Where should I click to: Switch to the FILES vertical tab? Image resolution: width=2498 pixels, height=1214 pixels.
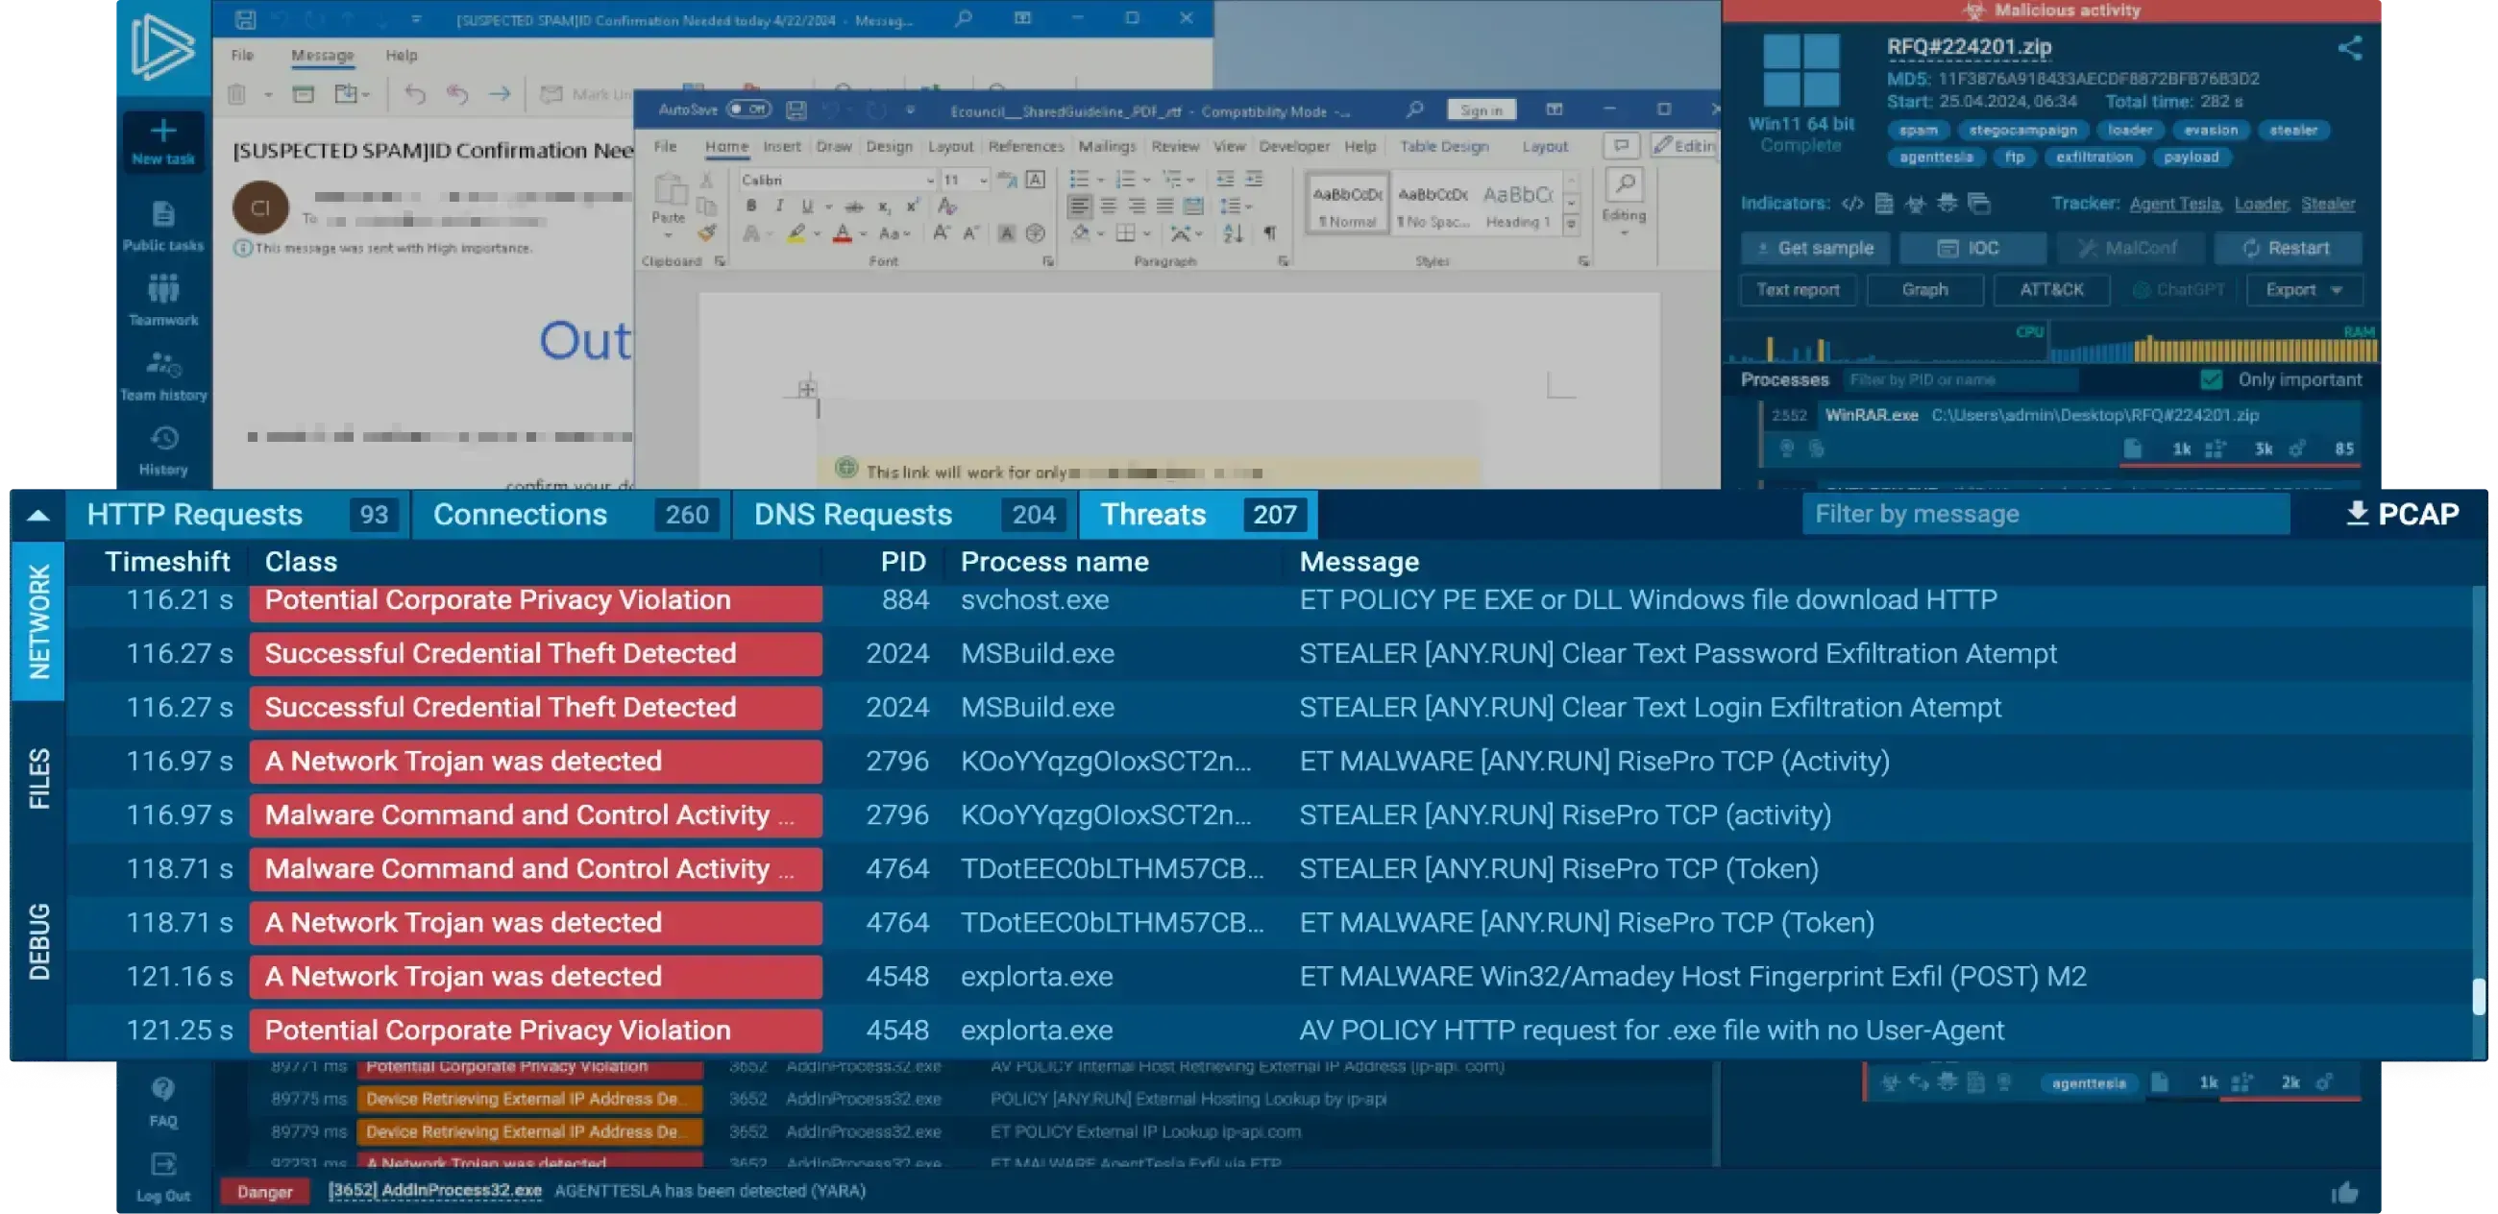pos(38,778)
